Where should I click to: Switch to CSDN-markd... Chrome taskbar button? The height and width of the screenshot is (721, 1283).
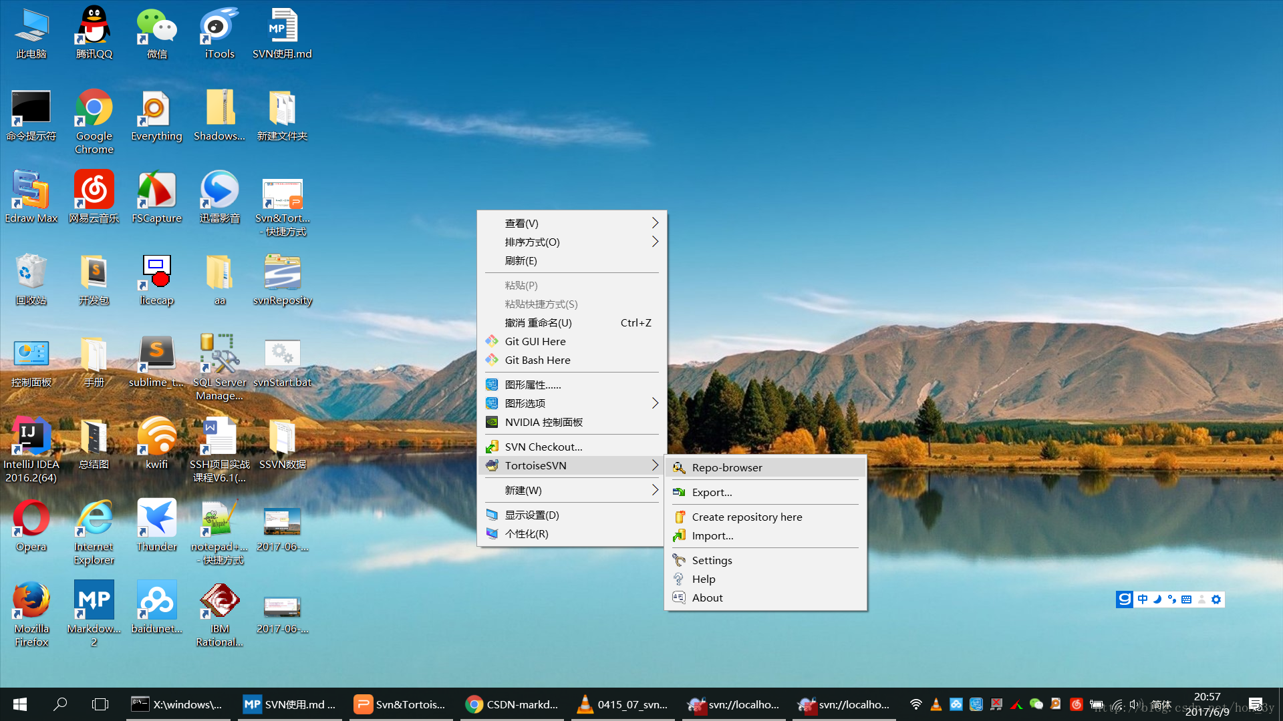pyautogui.click(x=512, y=704)
